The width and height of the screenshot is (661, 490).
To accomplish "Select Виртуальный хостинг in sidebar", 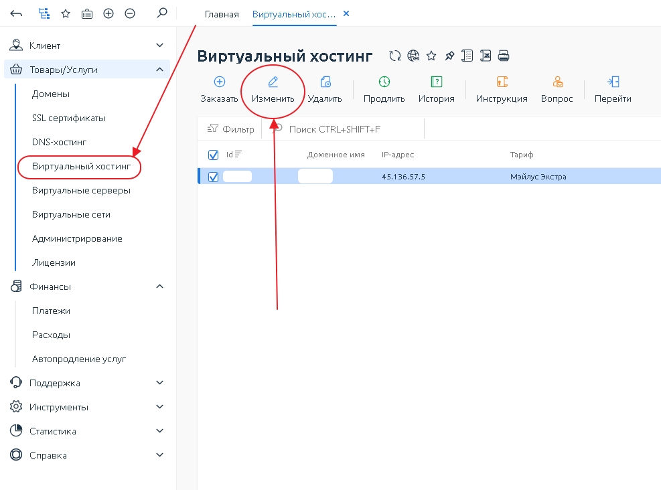I will pyautogui.click(x=81, y=167).
